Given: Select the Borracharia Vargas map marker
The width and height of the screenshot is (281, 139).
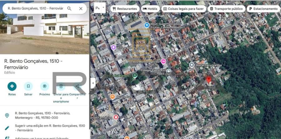Looking at the screenshot, I should [191, 65].
